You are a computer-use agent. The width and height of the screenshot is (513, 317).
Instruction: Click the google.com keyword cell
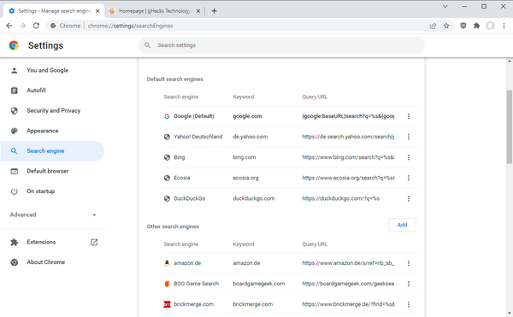click(247, 116)
